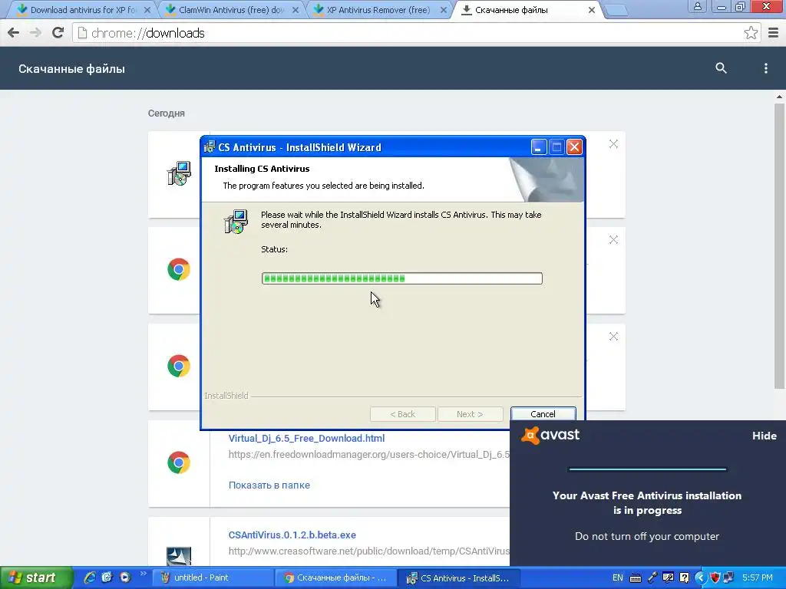
Task: Open the downloads page three-dot menu
Action: (765, 68)
